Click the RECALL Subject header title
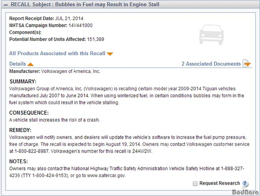The height and width of the screenshot is (196, 260). (85, 4)
